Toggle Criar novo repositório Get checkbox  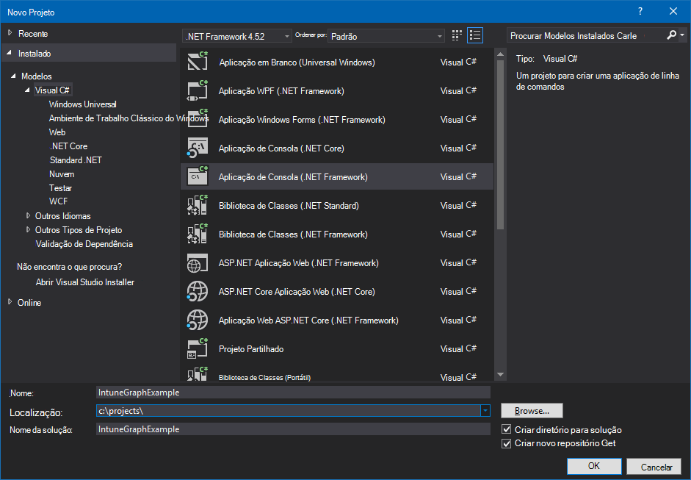(x=507, y=443)
